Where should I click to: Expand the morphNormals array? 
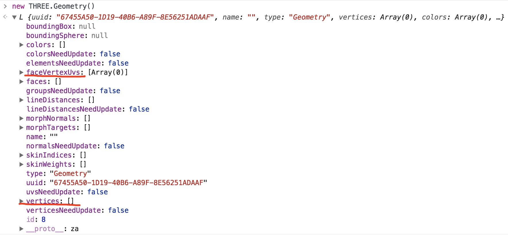21,118
